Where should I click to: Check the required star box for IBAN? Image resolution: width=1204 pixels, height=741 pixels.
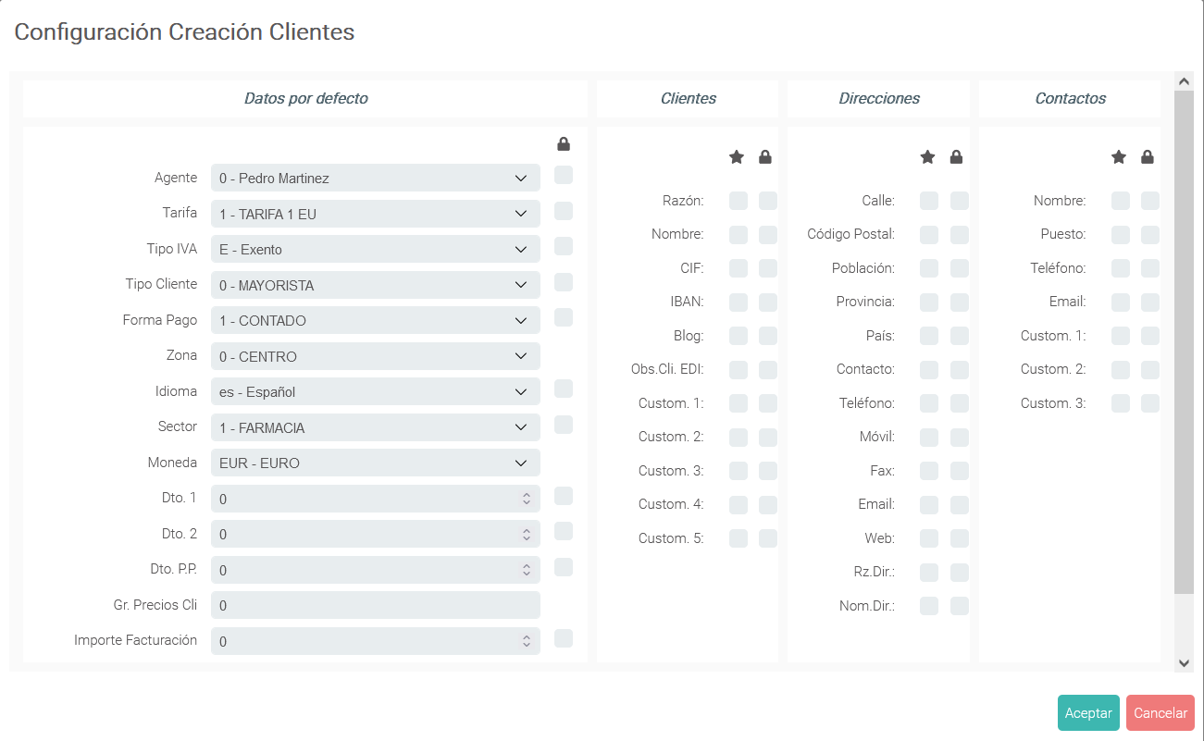coord(739,302)
